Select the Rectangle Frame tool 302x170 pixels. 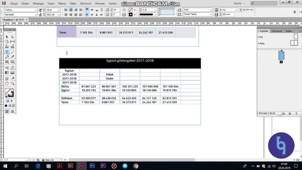pyautogui.click(x=7, y=62)
